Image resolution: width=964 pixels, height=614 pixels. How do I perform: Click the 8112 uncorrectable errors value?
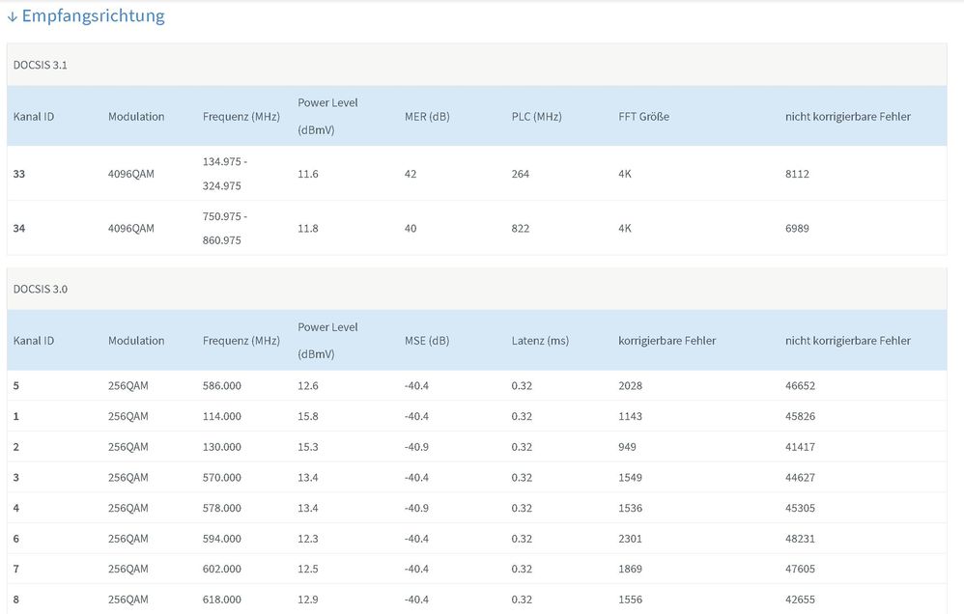pos(797,174)
